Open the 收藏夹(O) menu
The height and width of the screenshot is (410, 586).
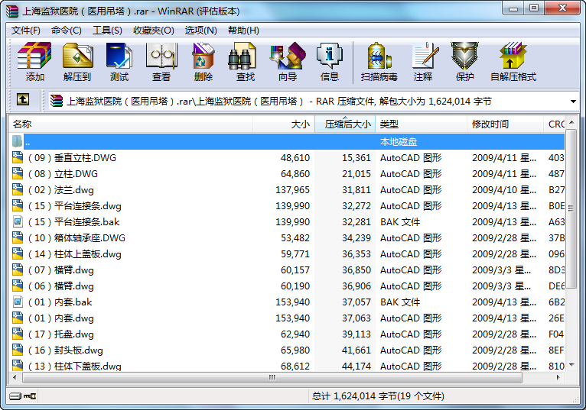154,31
